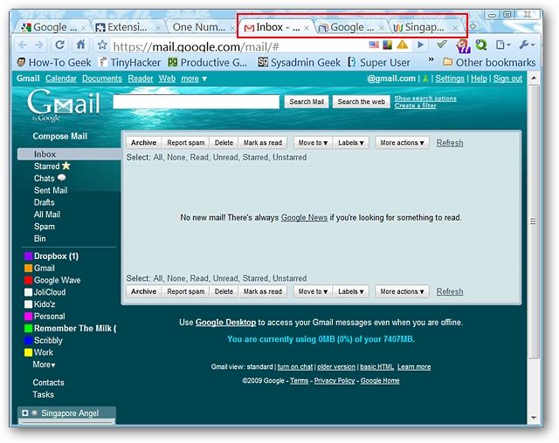Open top 'Move to' dropdown
Image resolution: width=559 pixels, height=443 pixels.
click(x=313, y=143)
